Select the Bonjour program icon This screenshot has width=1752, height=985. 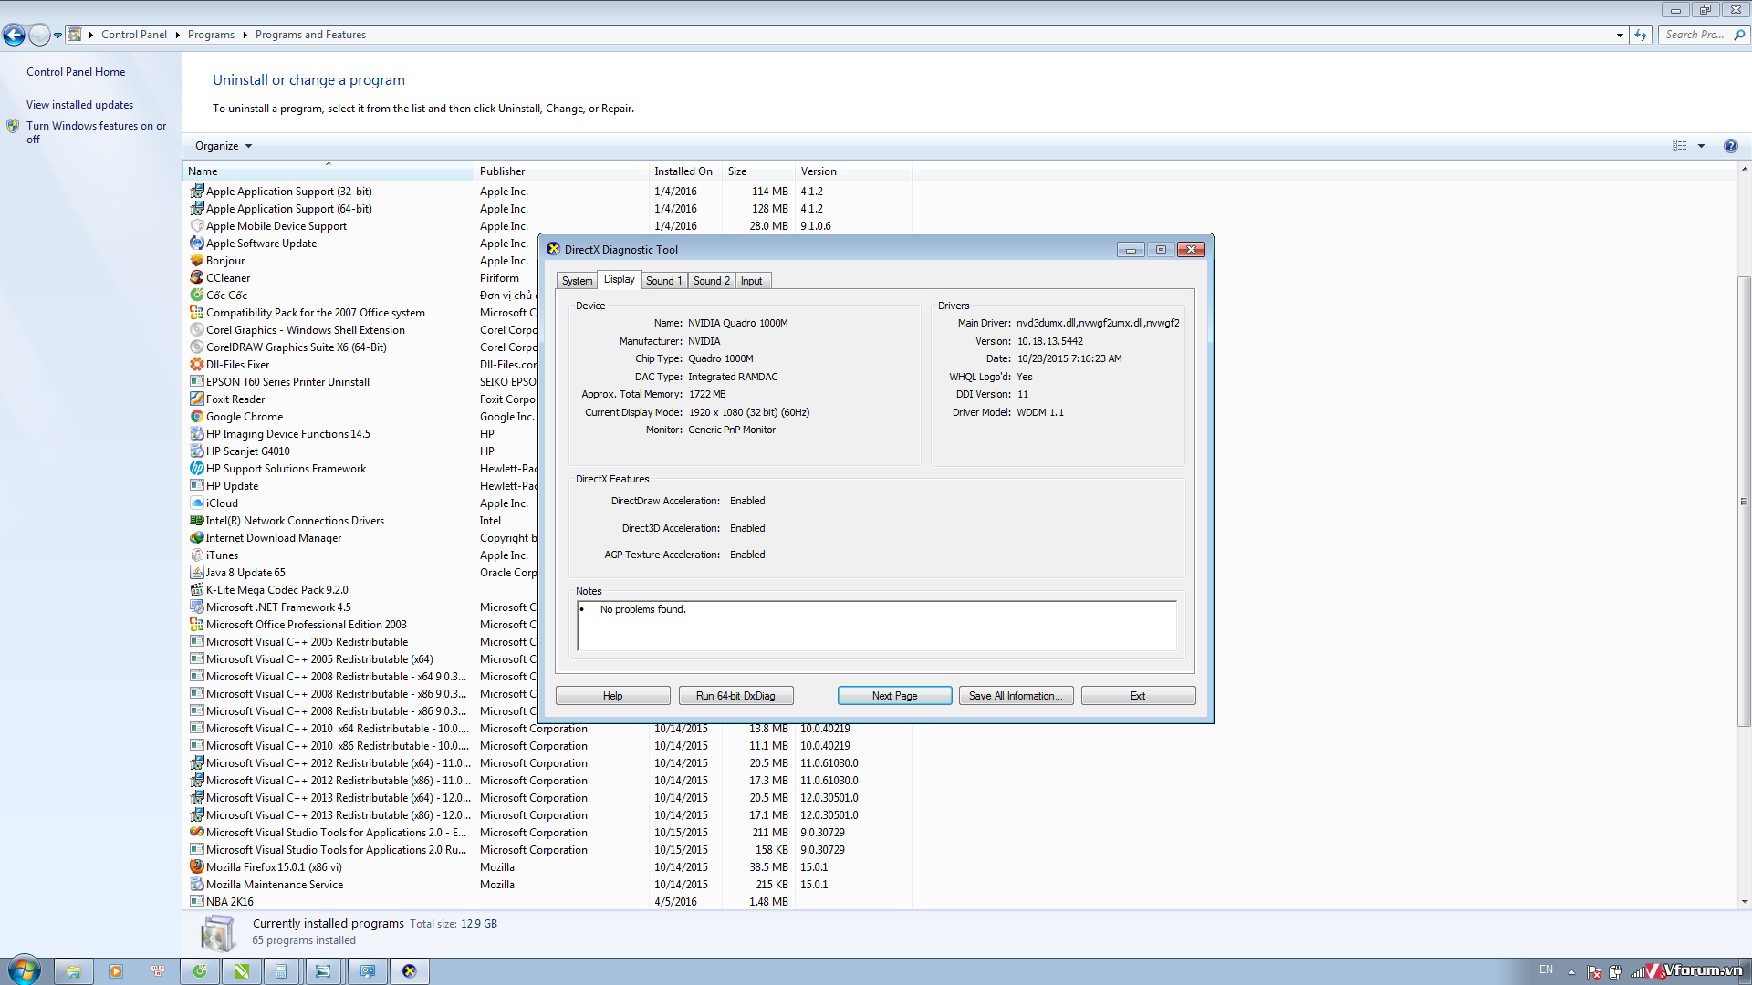[x=196, y=261]
